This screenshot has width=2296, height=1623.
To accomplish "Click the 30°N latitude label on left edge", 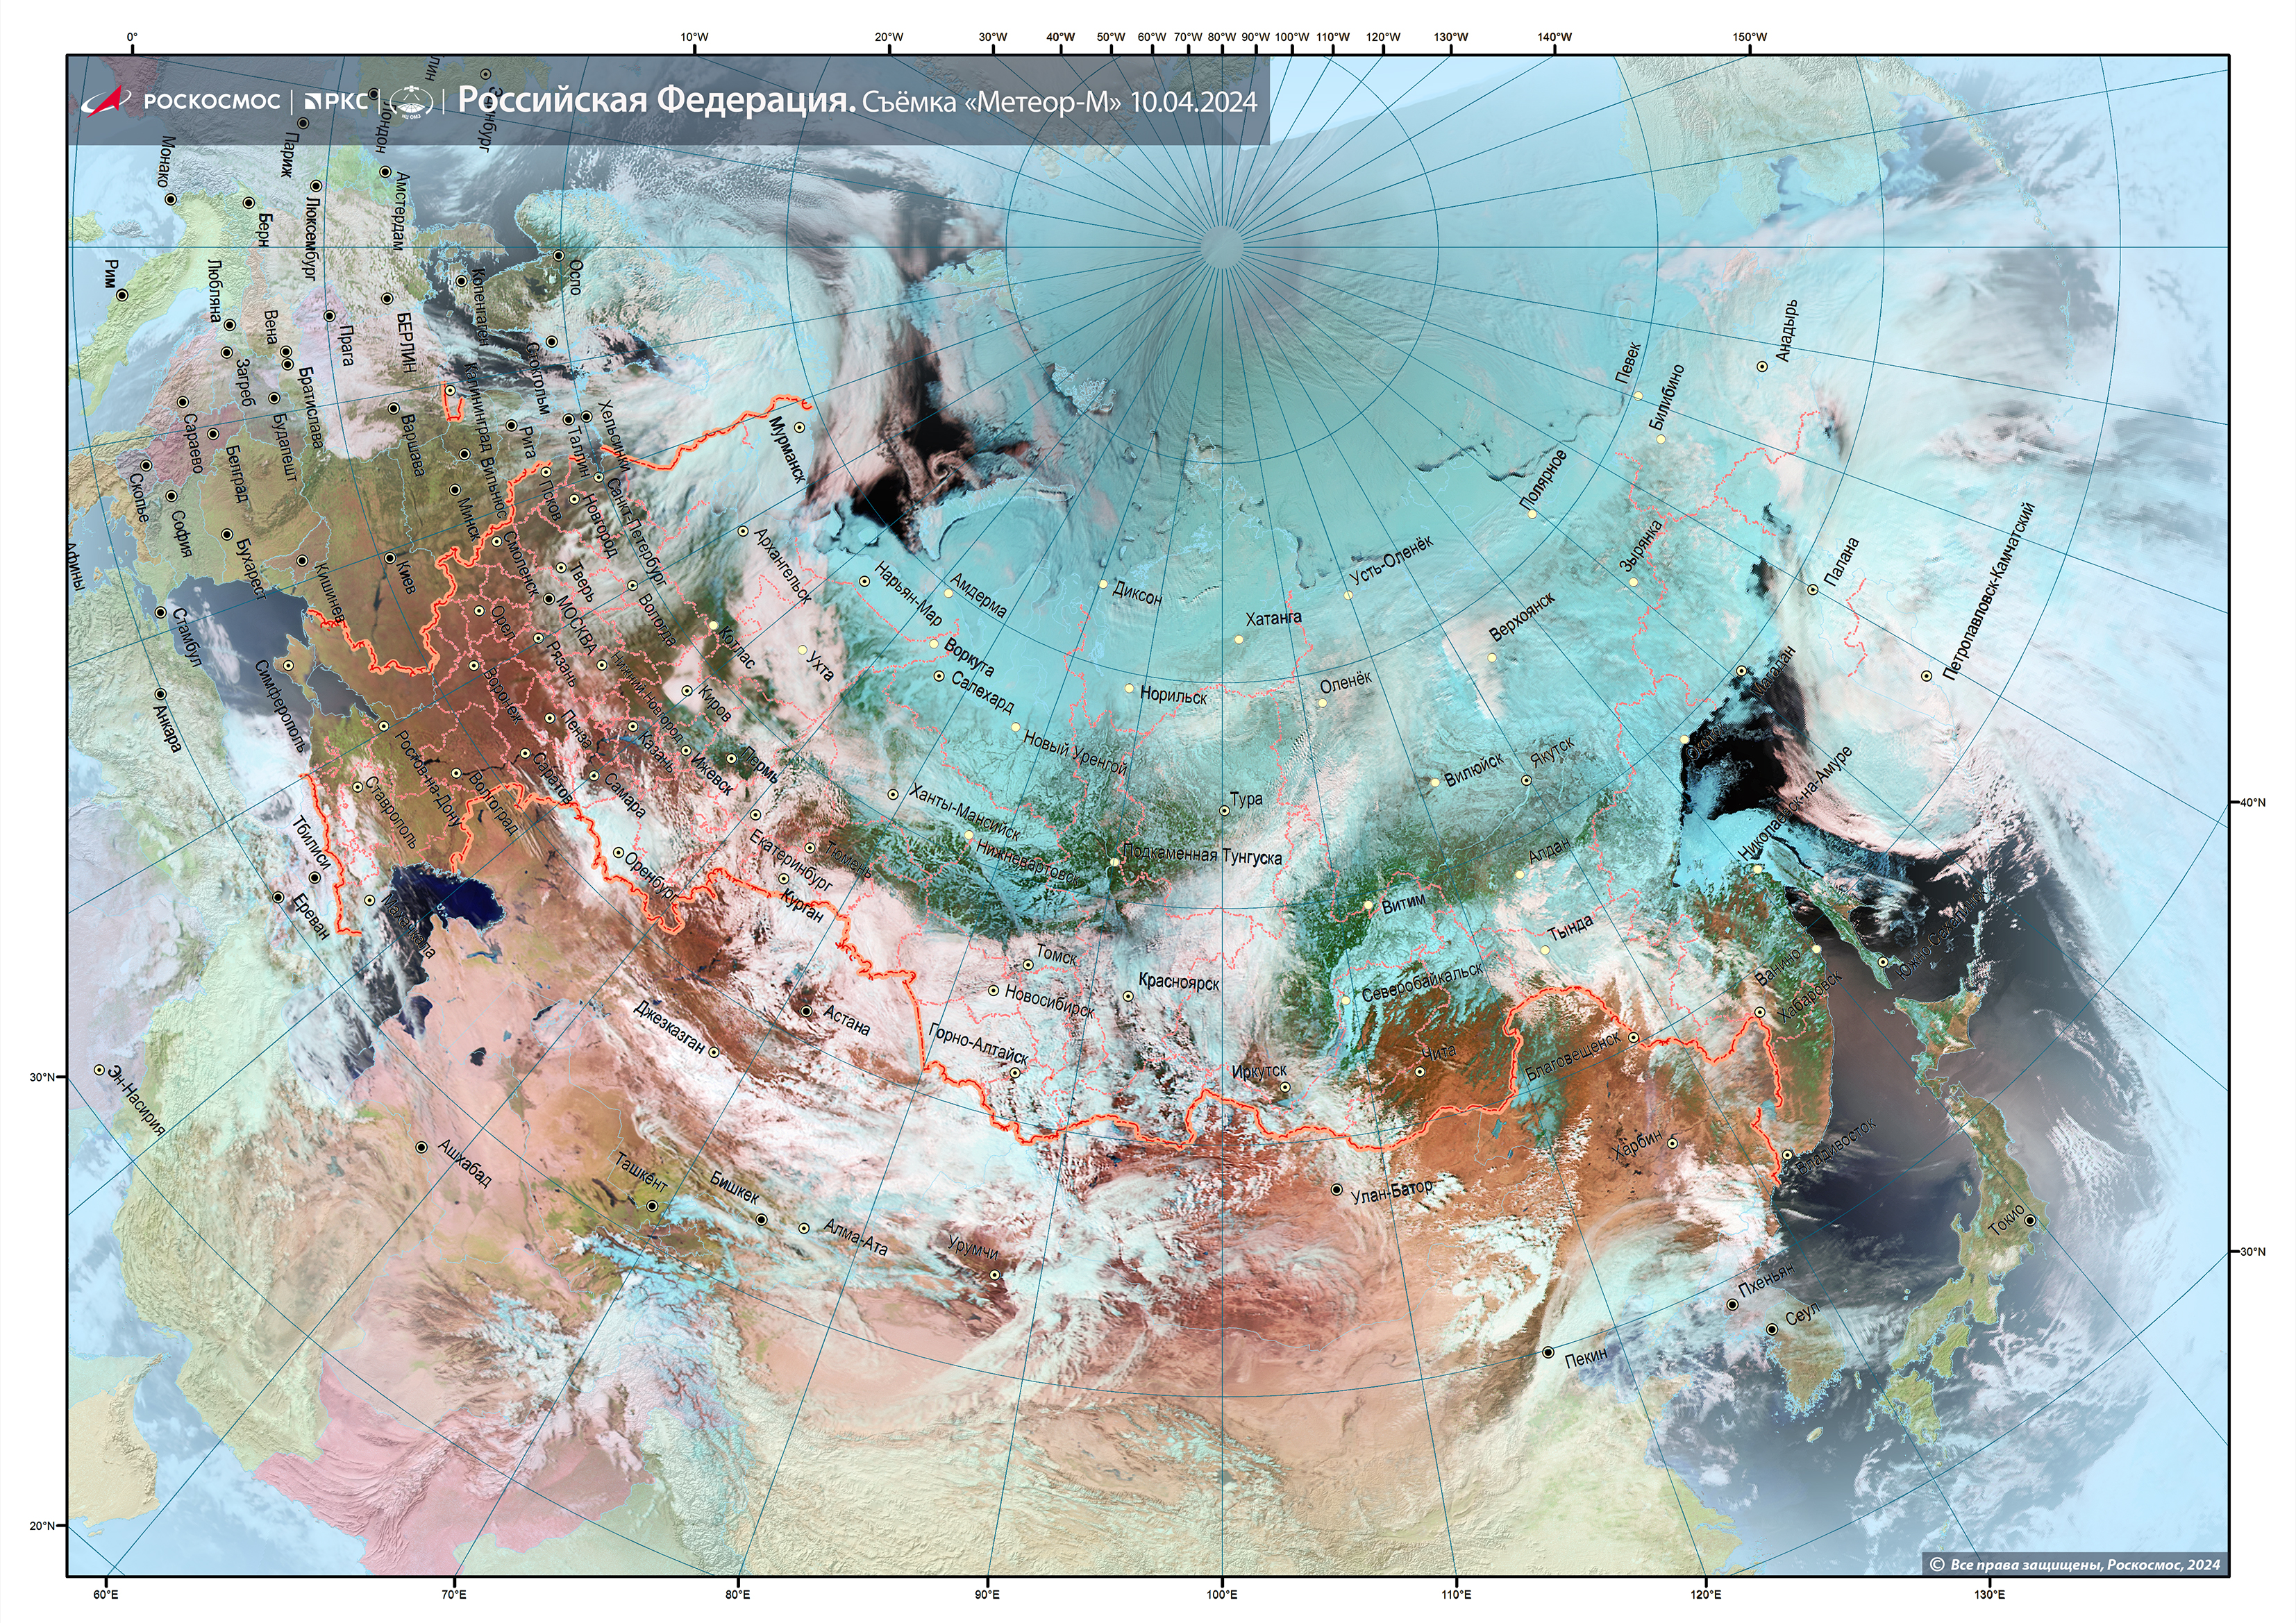I will [x=43, y=1077].
